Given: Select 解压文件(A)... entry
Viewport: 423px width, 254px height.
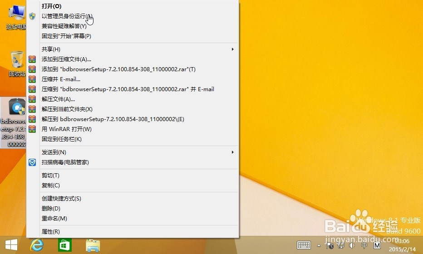Looking at the screenshot, I should tap(133, 99).
